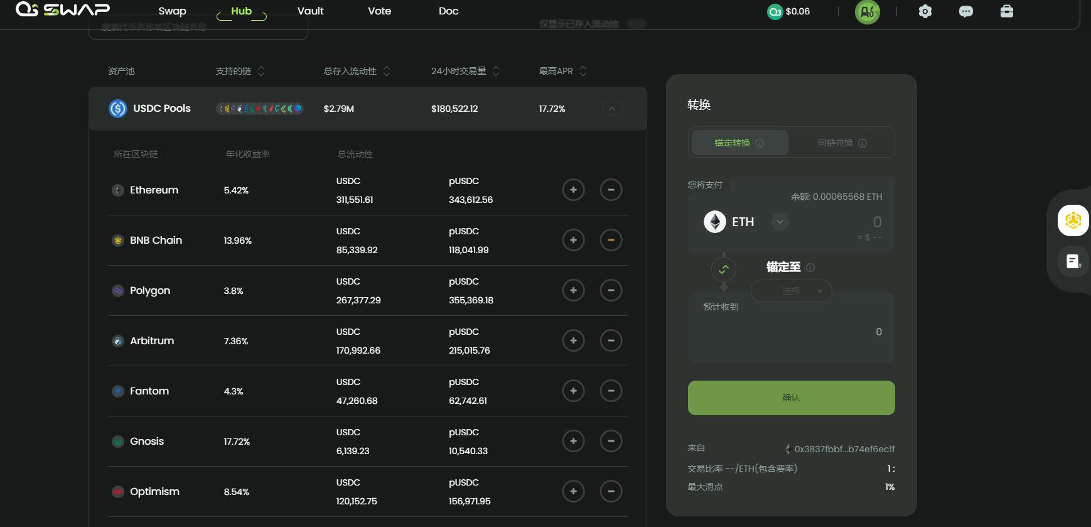Click info icon beside 锚定转换

coord(760,143)
